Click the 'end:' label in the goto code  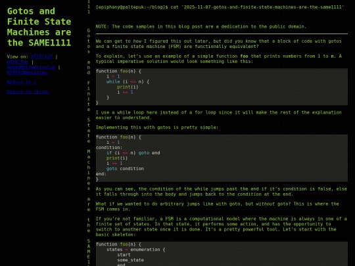pos(101,174)
